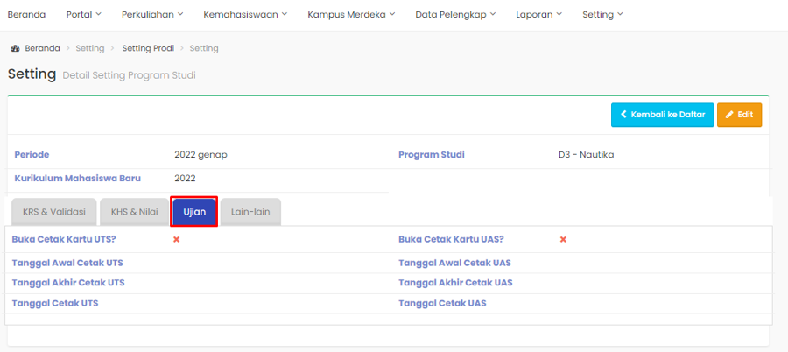Click the first Setting breadcrumb link

pyautogui.click(x=89, y=48)
